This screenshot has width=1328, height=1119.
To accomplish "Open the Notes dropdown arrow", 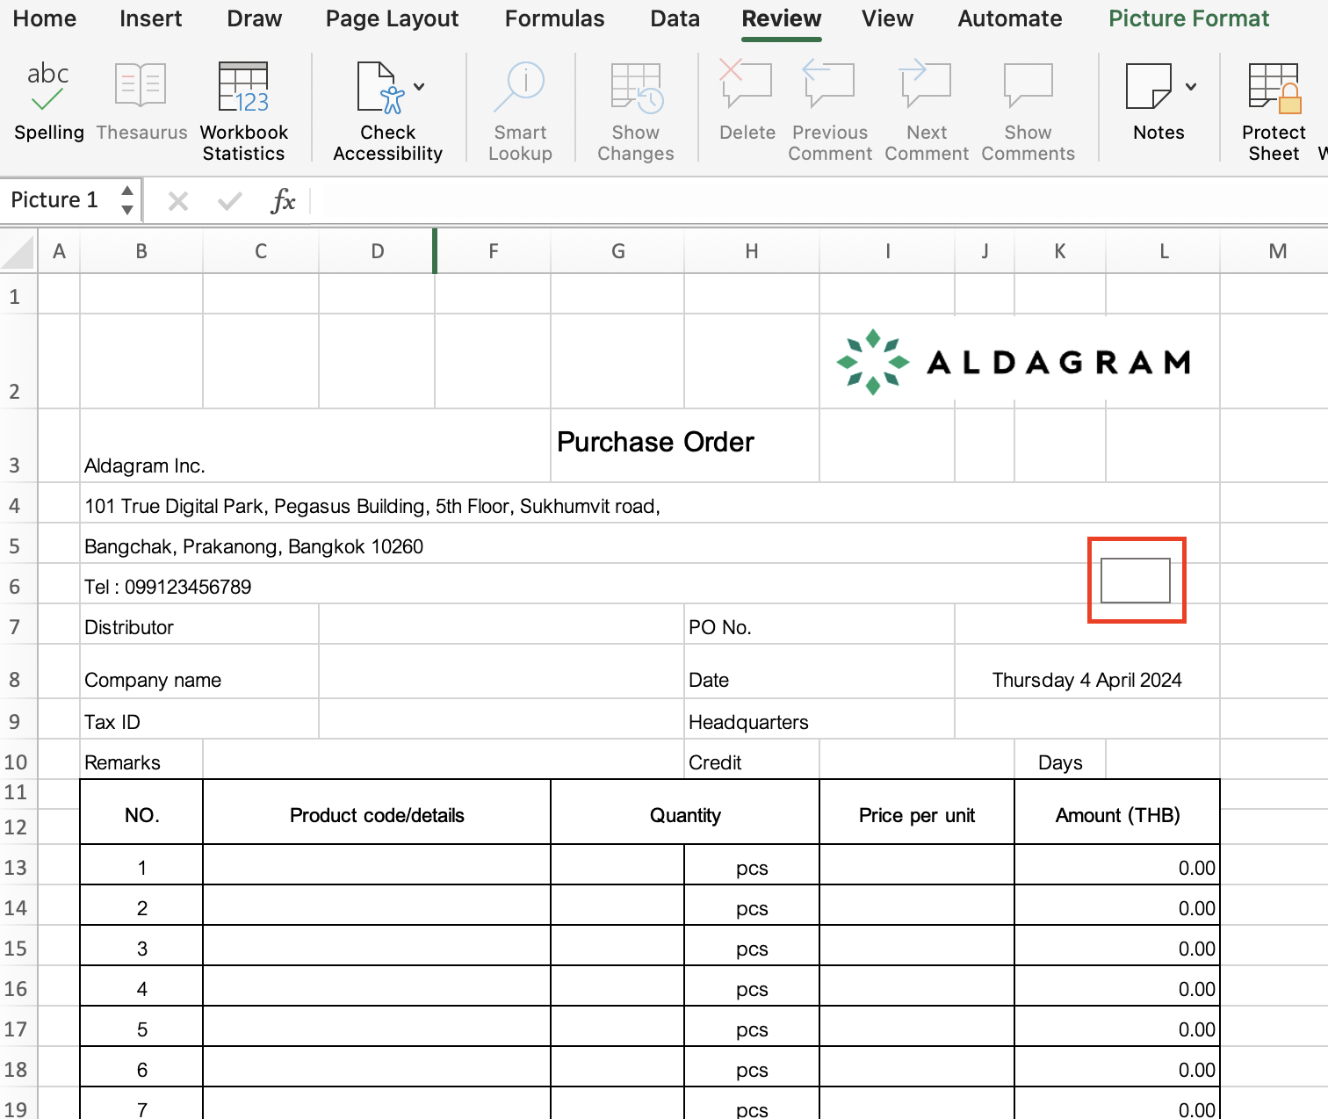I will [x=1192, y=86].
